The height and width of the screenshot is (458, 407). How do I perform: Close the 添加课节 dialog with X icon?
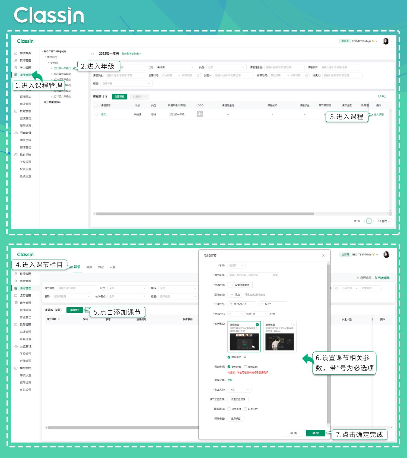click(323, 255)
